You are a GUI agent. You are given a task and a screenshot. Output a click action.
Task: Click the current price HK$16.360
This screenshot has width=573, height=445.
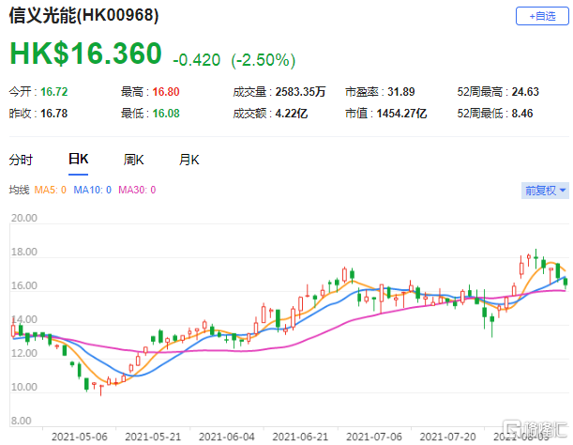(x=85, y=54)
